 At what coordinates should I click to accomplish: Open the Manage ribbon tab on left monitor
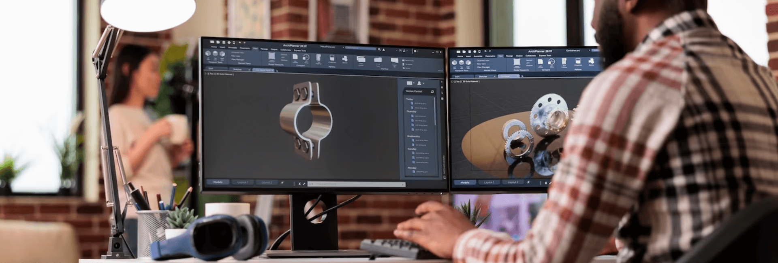coord(264,49)
